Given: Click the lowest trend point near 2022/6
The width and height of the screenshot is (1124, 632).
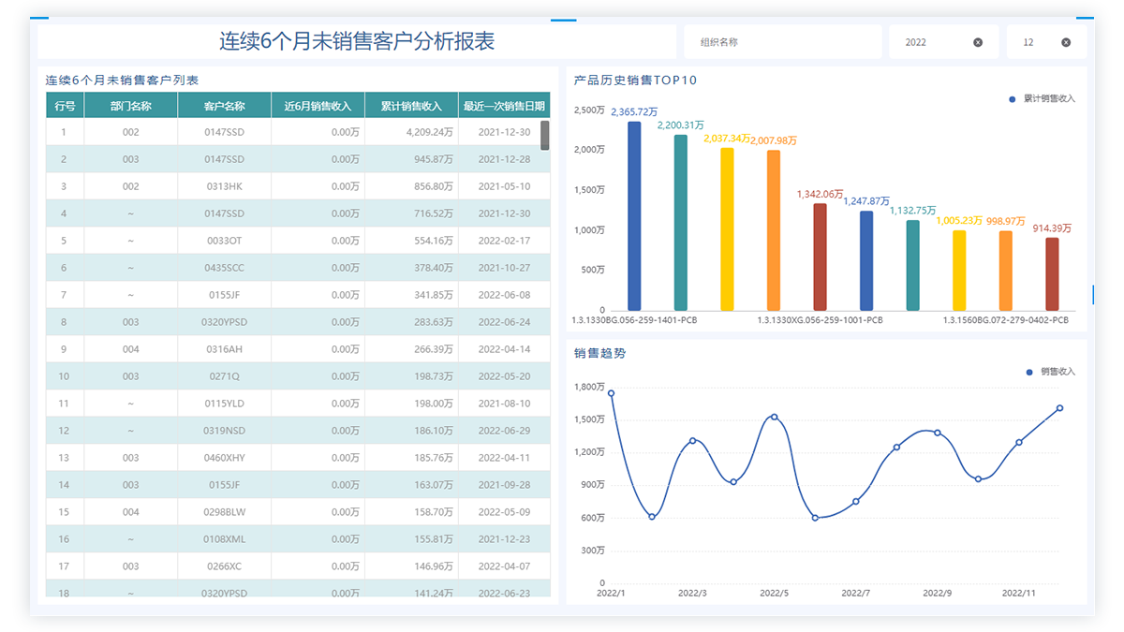Looking at the screenshot, I should tap(815, 518).
